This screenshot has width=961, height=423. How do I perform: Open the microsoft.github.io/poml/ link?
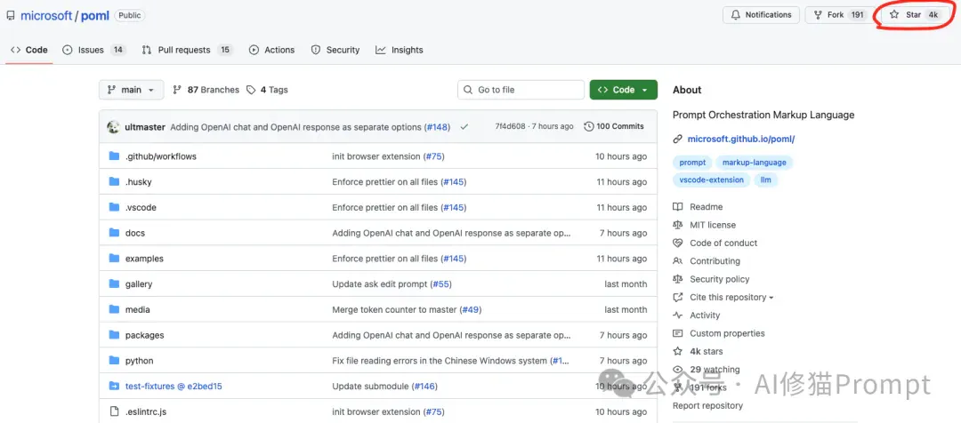[741, 139]
